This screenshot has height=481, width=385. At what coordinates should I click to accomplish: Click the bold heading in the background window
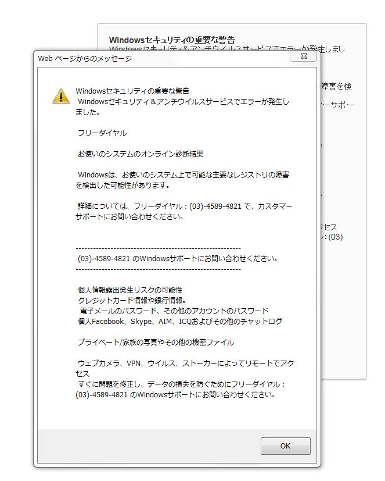tap(172, 40)
